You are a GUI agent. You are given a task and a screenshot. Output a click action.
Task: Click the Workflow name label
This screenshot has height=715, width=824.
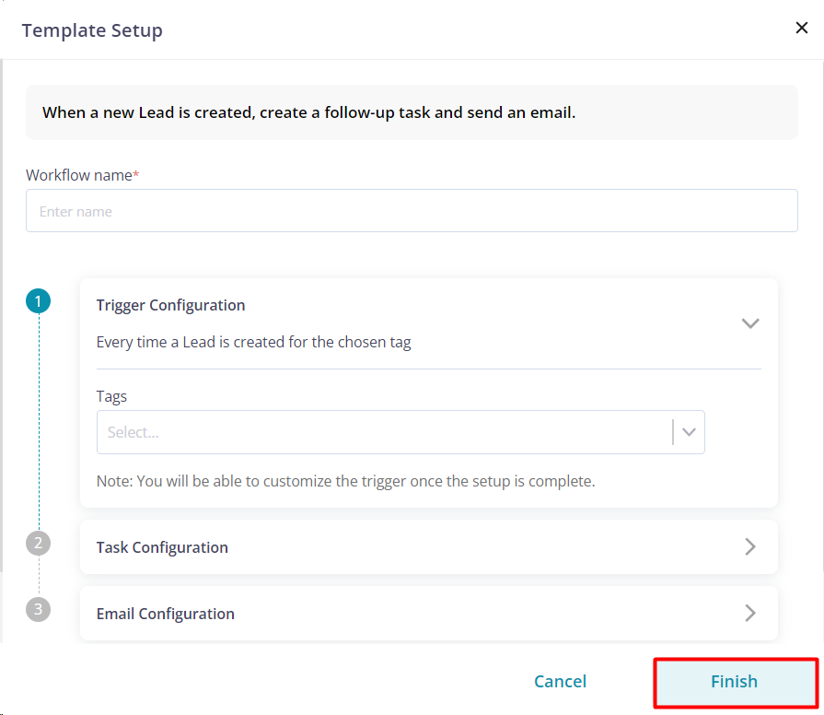pos(83,175)
